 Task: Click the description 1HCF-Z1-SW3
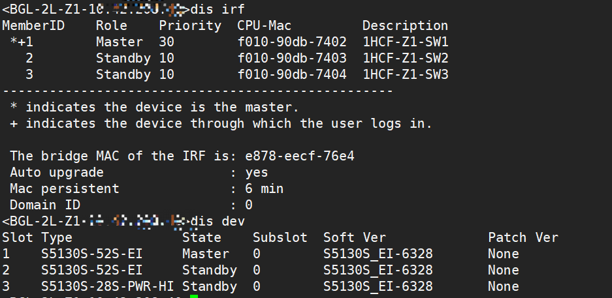[406, 74]
